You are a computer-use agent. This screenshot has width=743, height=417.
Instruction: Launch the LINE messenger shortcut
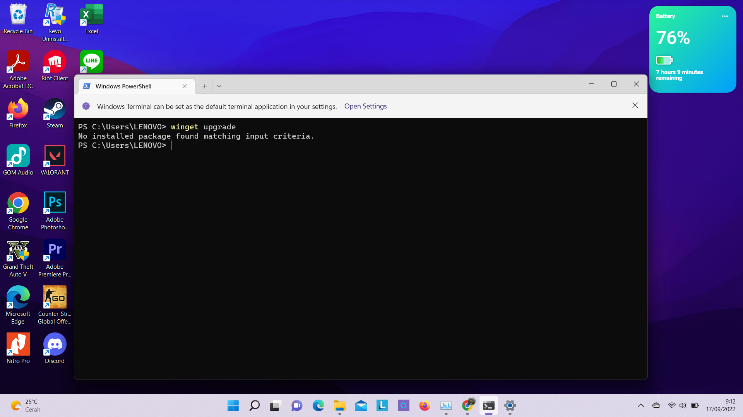[x=91, y=61]
